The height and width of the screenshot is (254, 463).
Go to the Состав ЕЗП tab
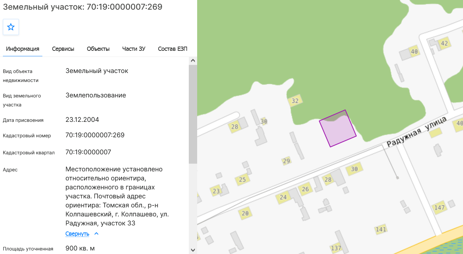pyautogui.click(x=172, y=49)
